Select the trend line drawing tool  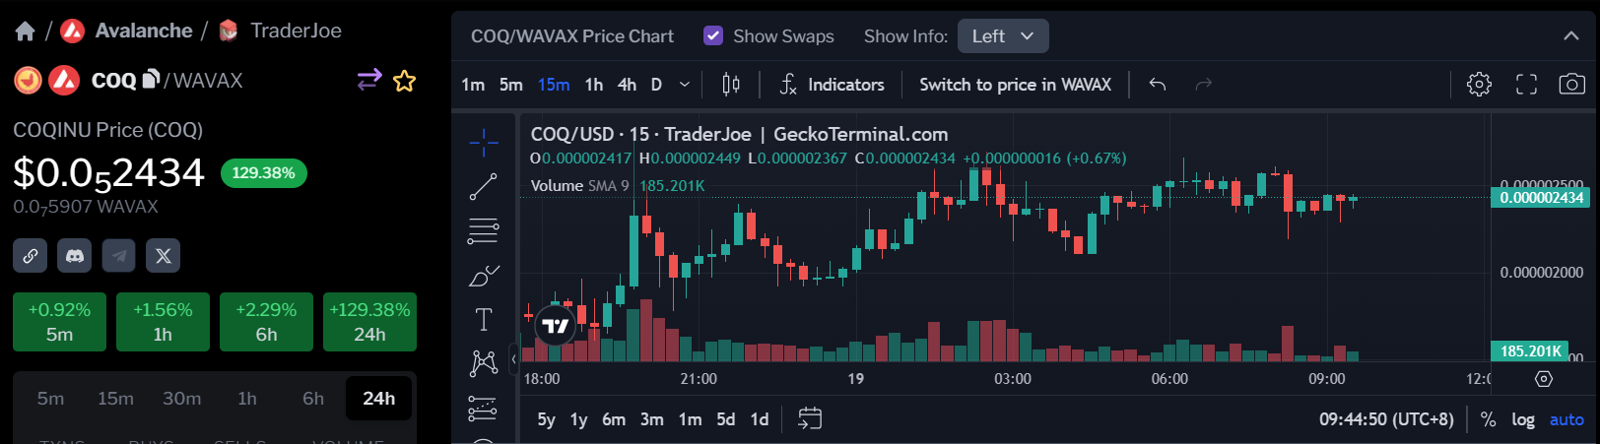tap(483, 186)
